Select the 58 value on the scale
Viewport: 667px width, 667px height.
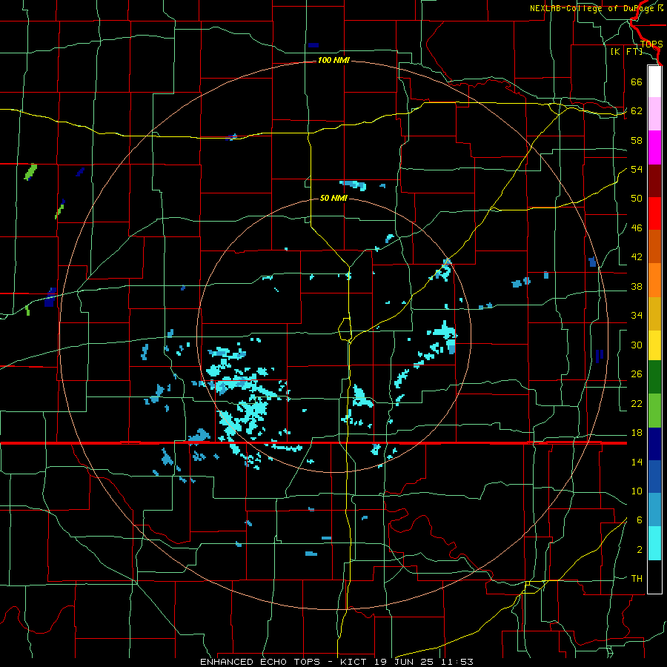click(x=637, y=140)
